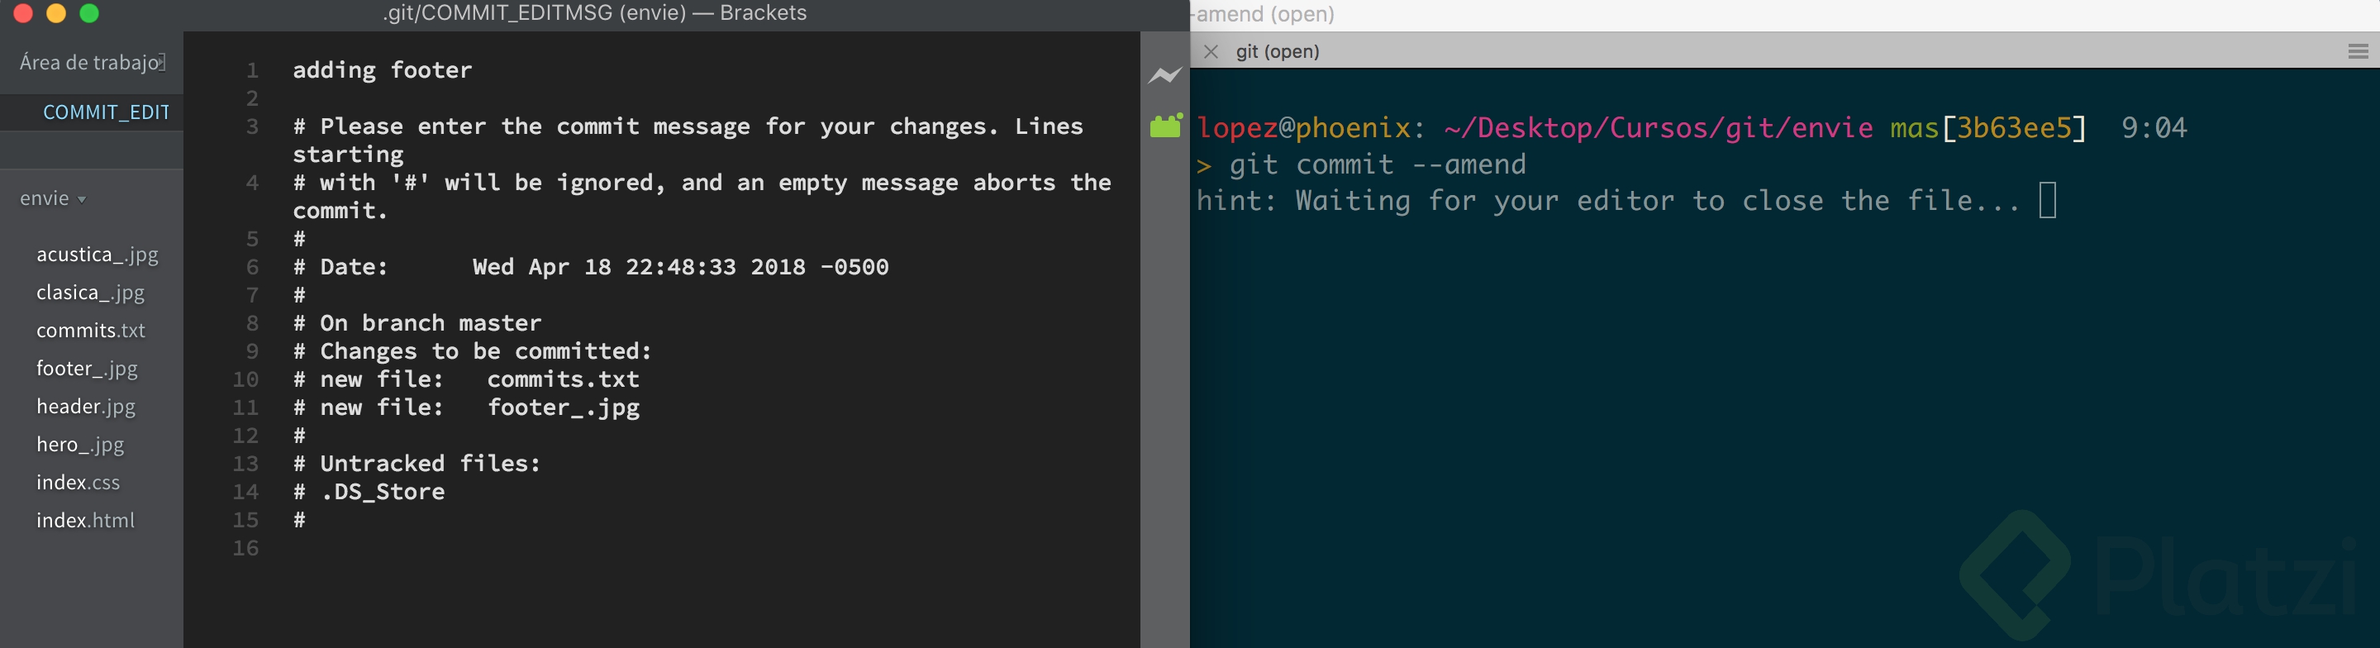Place cursor on 'adding footer' commit line
The image size is (2380, 648).
click(383, 70)
